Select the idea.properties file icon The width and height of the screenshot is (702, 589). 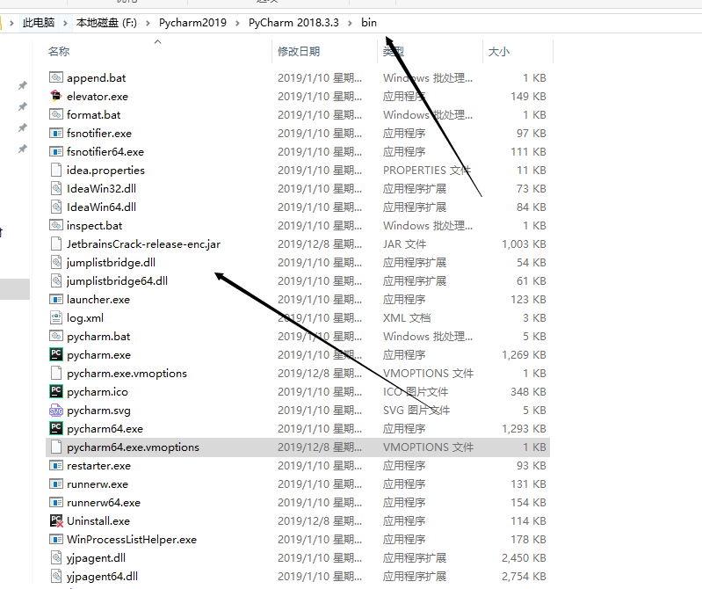click(x=56, y=170)
